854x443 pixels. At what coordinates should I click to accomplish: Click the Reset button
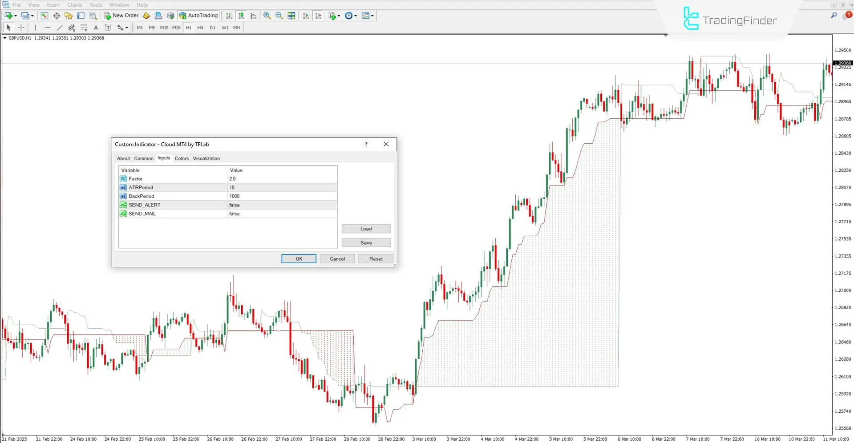point(376,259)
